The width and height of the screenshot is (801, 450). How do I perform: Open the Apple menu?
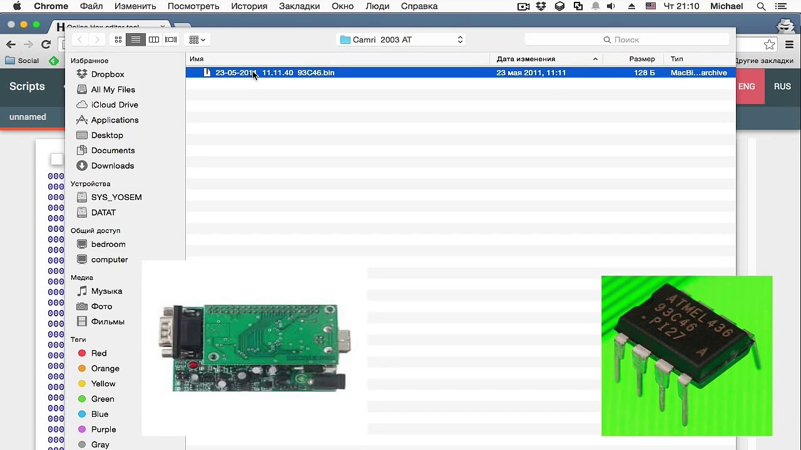point(17,6)
